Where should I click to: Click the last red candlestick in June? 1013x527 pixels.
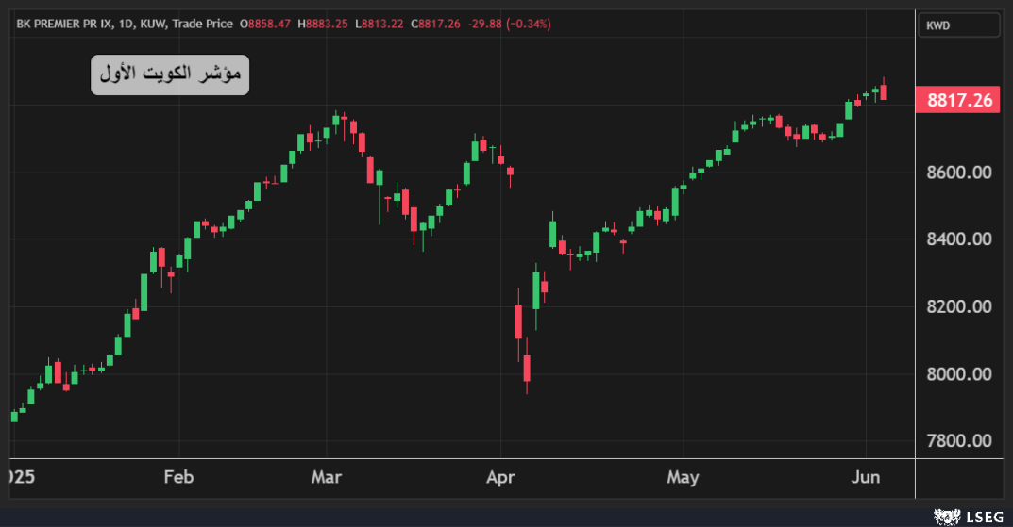click(884, 91)
